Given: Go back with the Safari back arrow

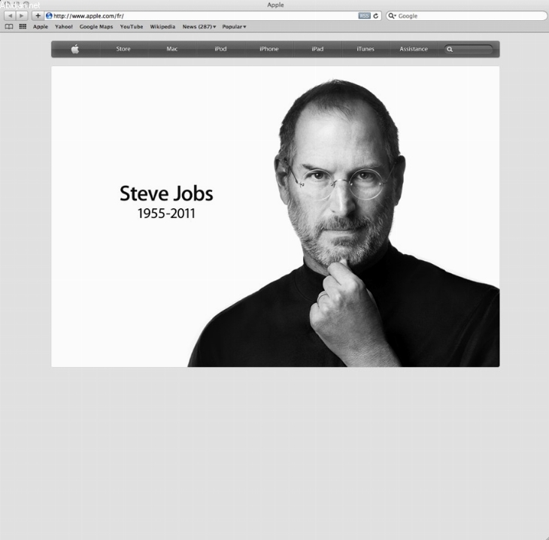Looking at the screenshot, I should [x=10, y=16].
